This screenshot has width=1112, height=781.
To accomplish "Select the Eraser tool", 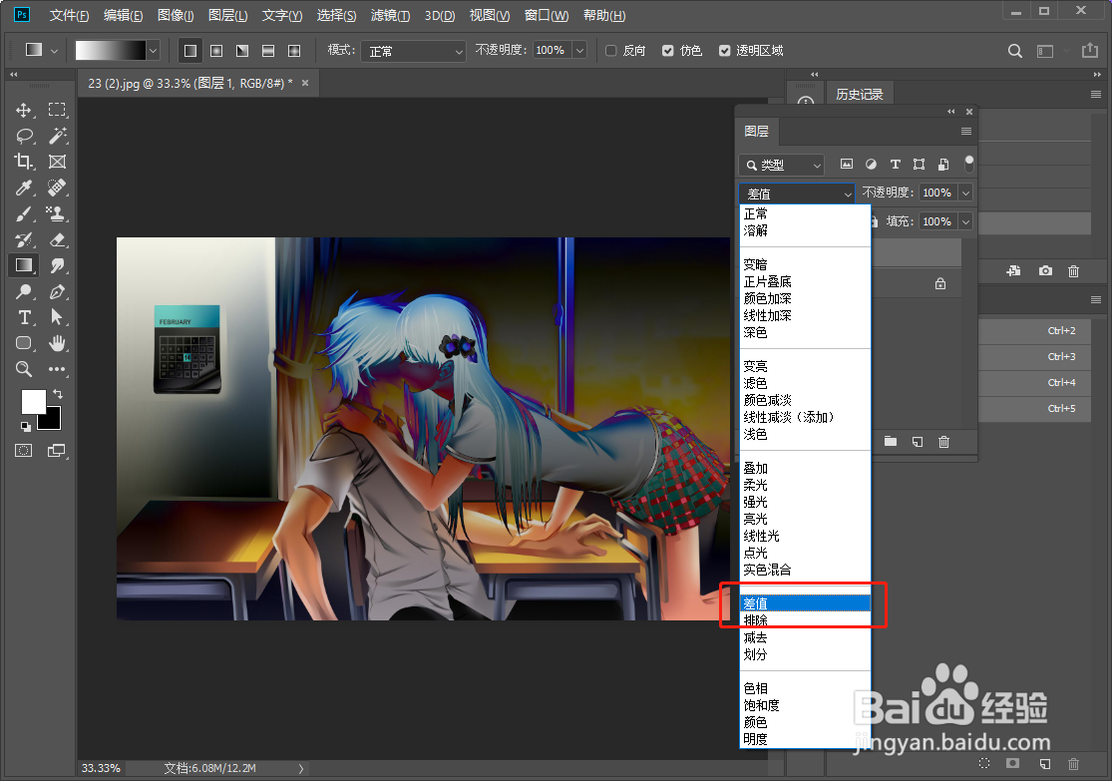I will [58, 239].
